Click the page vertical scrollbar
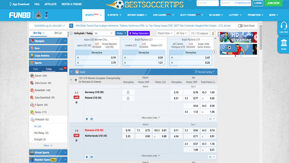 tap(260, 37)
